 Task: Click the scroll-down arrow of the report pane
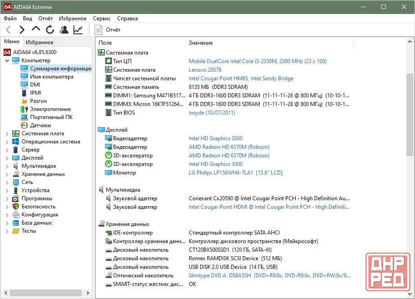(x=410, y=294)
